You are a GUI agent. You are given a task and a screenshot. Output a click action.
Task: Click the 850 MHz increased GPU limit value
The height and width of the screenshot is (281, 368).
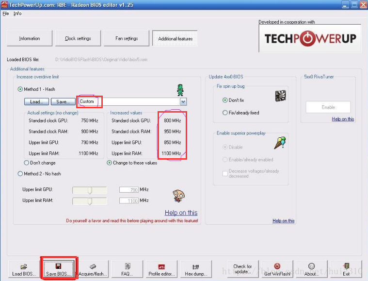173,142
